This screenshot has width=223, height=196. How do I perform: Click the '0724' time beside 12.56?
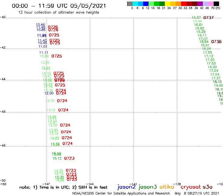(65, 125)
